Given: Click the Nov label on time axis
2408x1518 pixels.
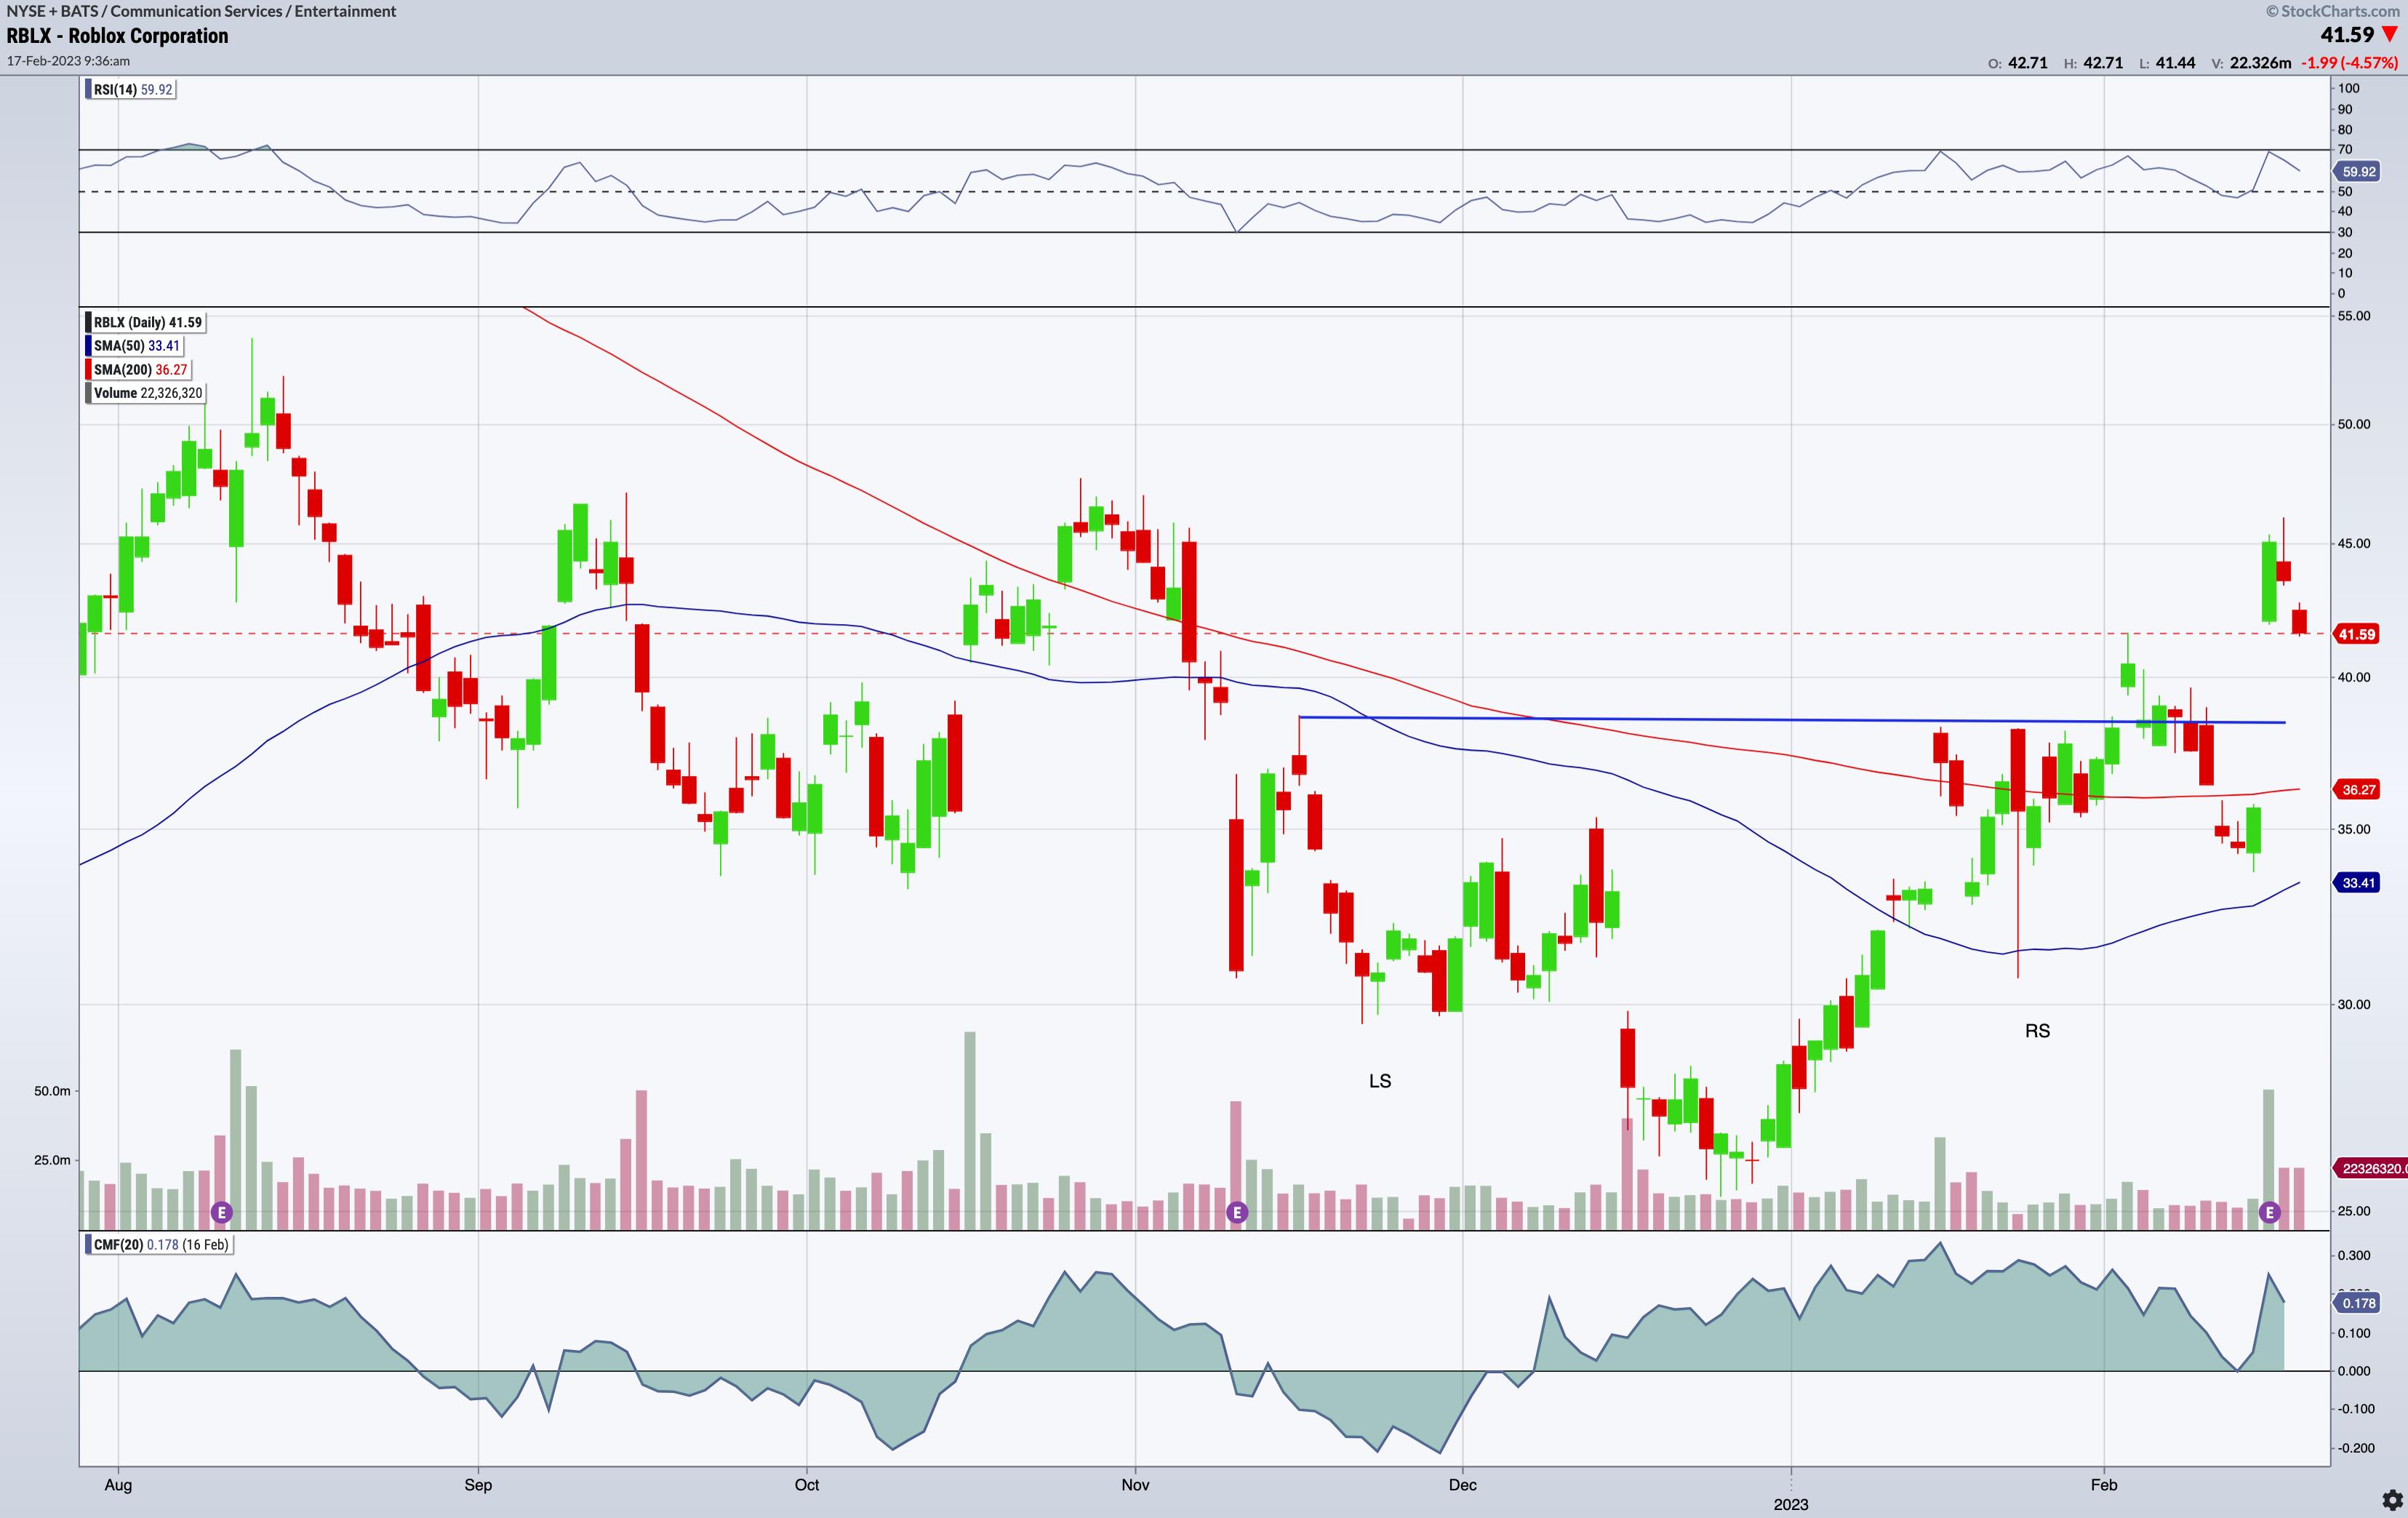Looking at the screenshot, I should [x=1135, y=1485].
